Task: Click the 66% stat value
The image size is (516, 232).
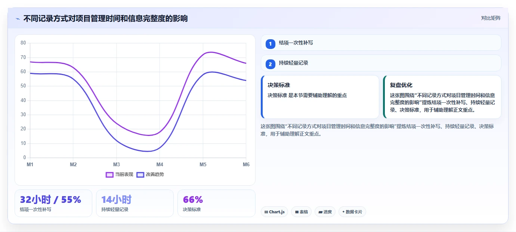Action: click(x=193, y=199)
